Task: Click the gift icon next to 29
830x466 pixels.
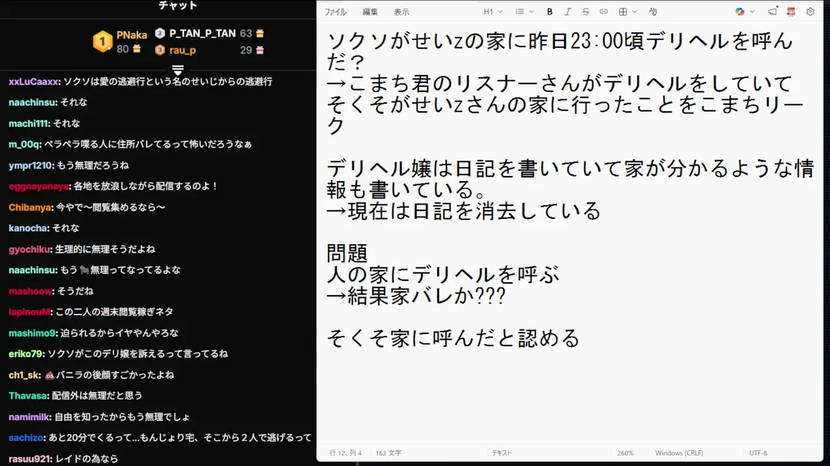Action: (260, 50)
